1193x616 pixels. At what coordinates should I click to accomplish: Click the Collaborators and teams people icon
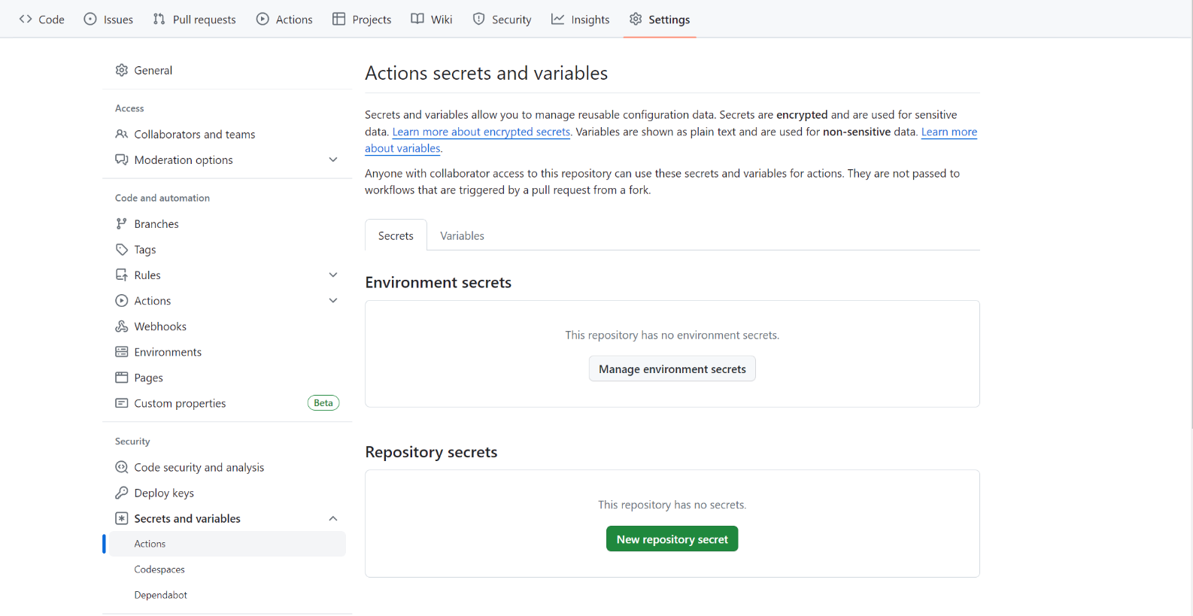pyautogui.click(x=122, y=135)
